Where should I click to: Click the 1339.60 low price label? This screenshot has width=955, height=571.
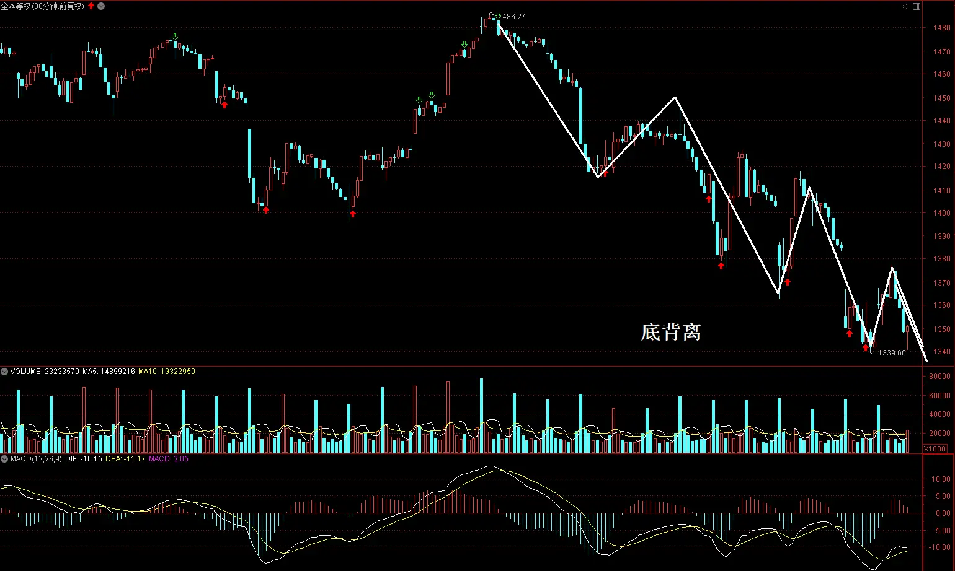892,353
